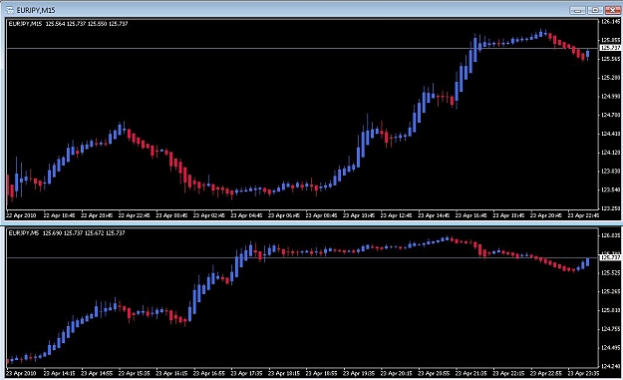Click the EURJPY,M5 header quote text
The width and height of the screenshot is (623, 380).
(x=67, y=233)
